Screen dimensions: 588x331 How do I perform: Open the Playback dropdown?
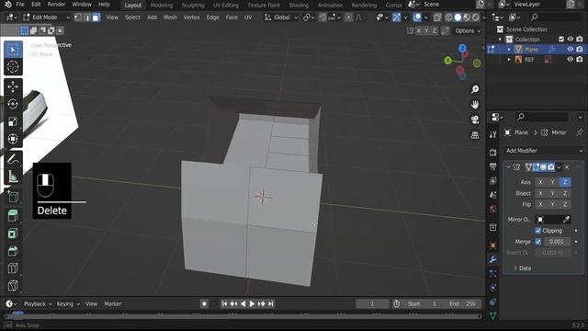[38, 304]
